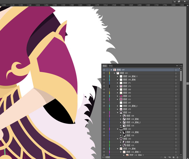Image resolution: width=189 pixels, height=159 pixels.
Task: Click target circle for 图层 140
Action: click(x=176, y=139)
